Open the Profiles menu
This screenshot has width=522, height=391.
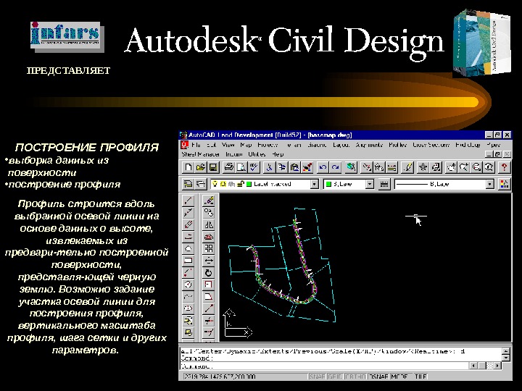(398, 145)
